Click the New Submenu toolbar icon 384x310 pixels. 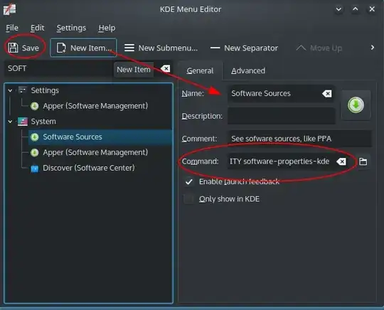129,48
